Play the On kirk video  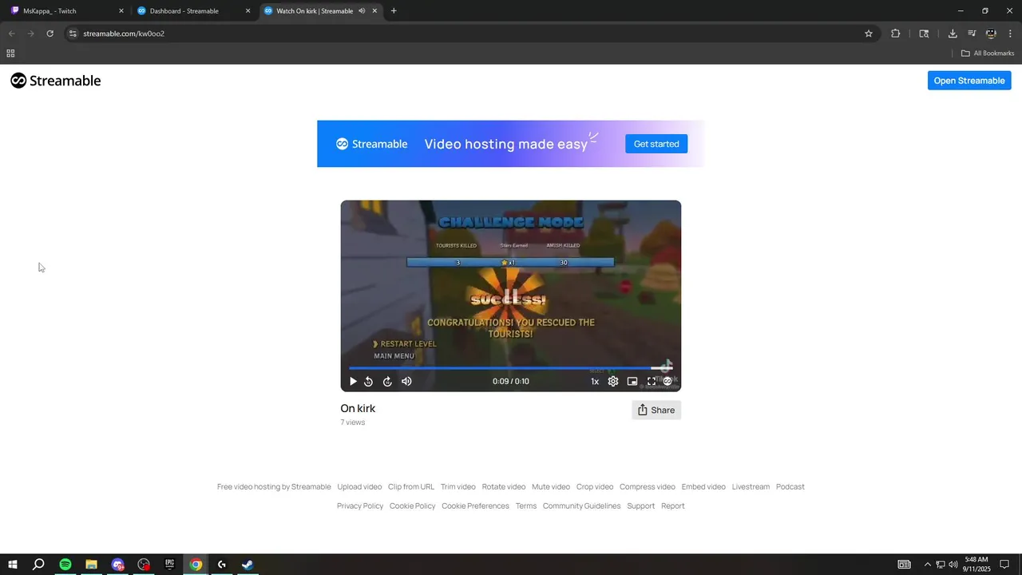pos(353,382)
